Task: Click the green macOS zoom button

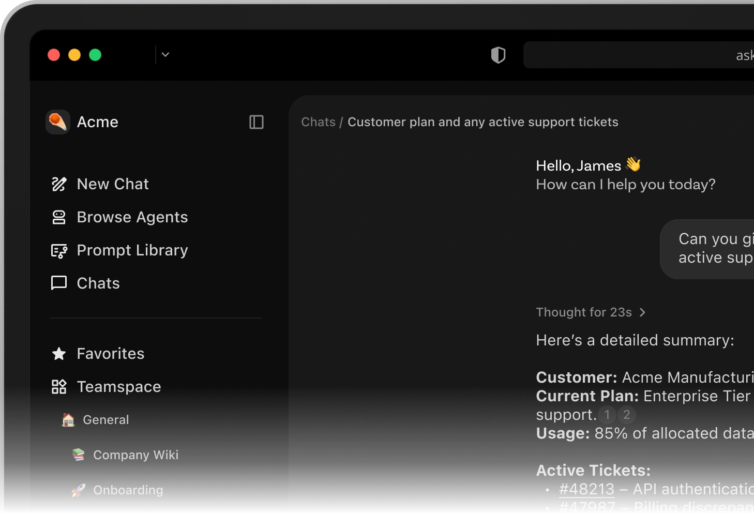Action: point(95,55)
